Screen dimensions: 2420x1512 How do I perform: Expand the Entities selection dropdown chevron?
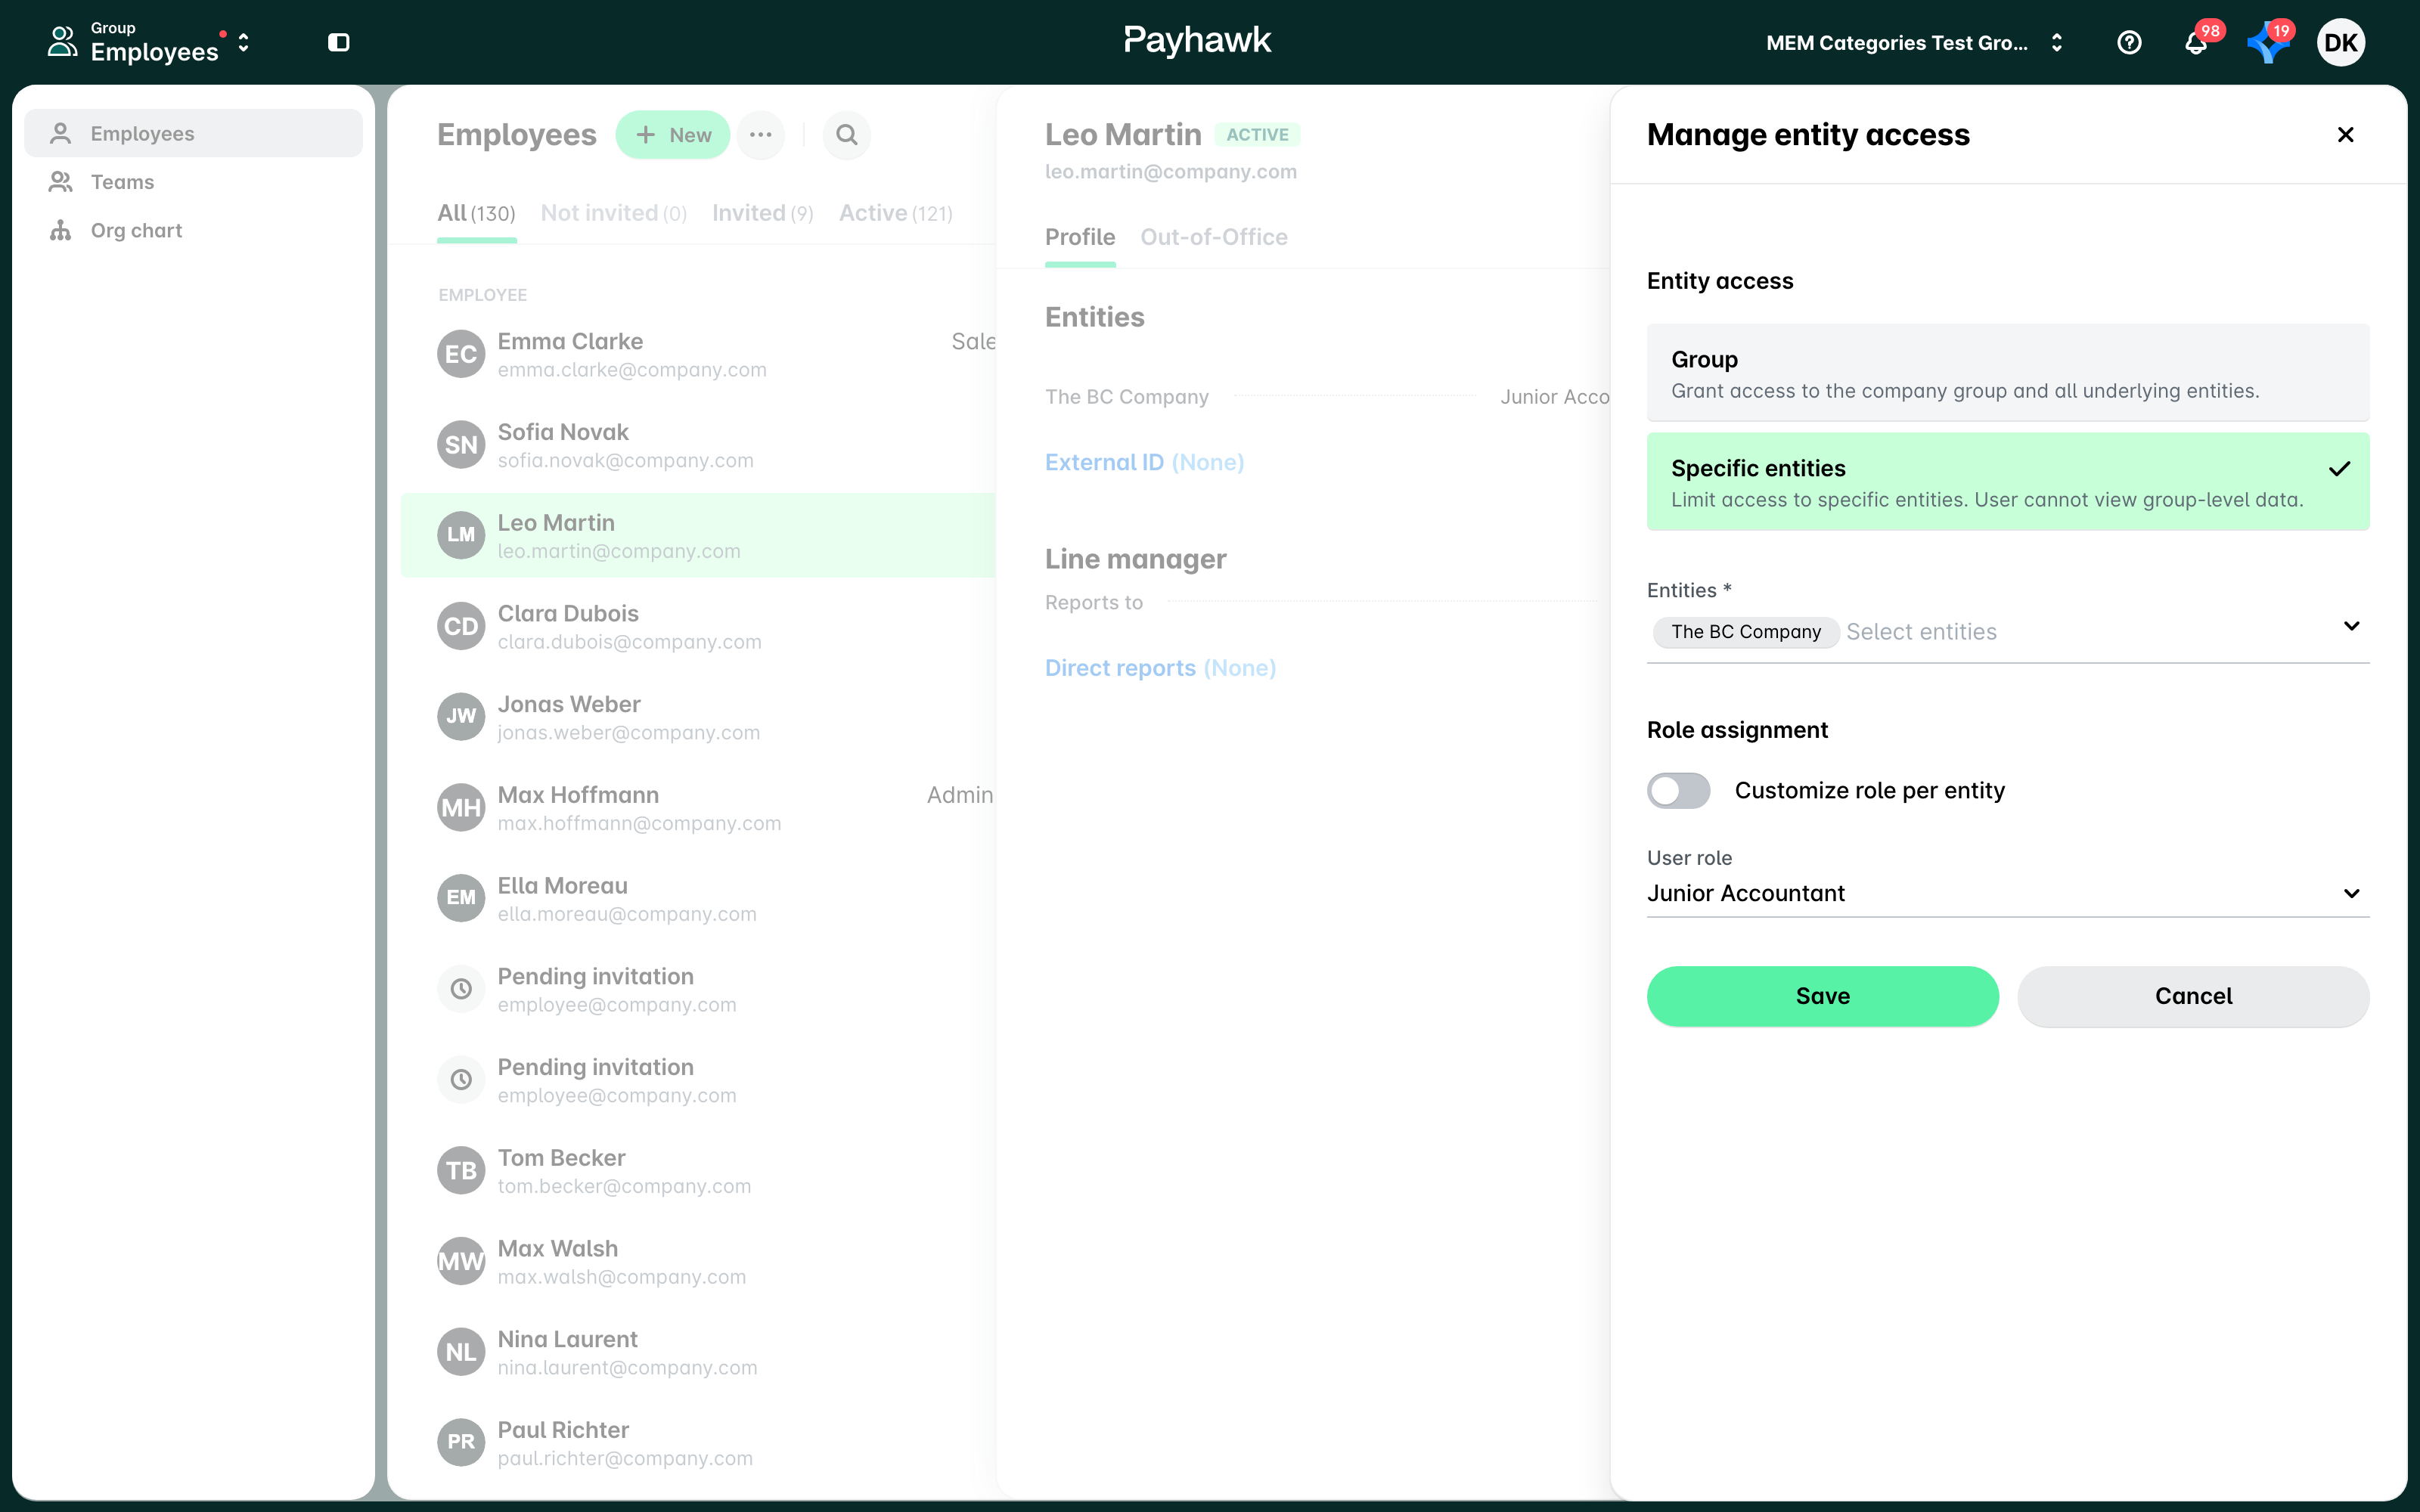2351,626
